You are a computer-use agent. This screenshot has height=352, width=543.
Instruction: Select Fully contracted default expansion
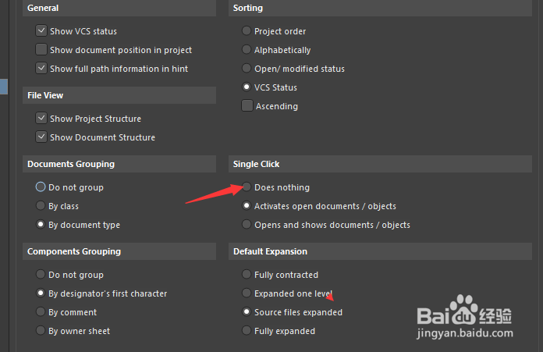point(247,275)
